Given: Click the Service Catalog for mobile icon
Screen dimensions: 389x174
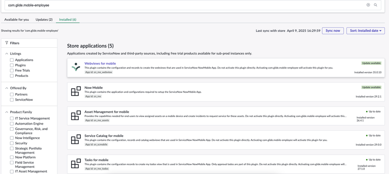Looking at the screenshot, I should [x=76, y=140].
